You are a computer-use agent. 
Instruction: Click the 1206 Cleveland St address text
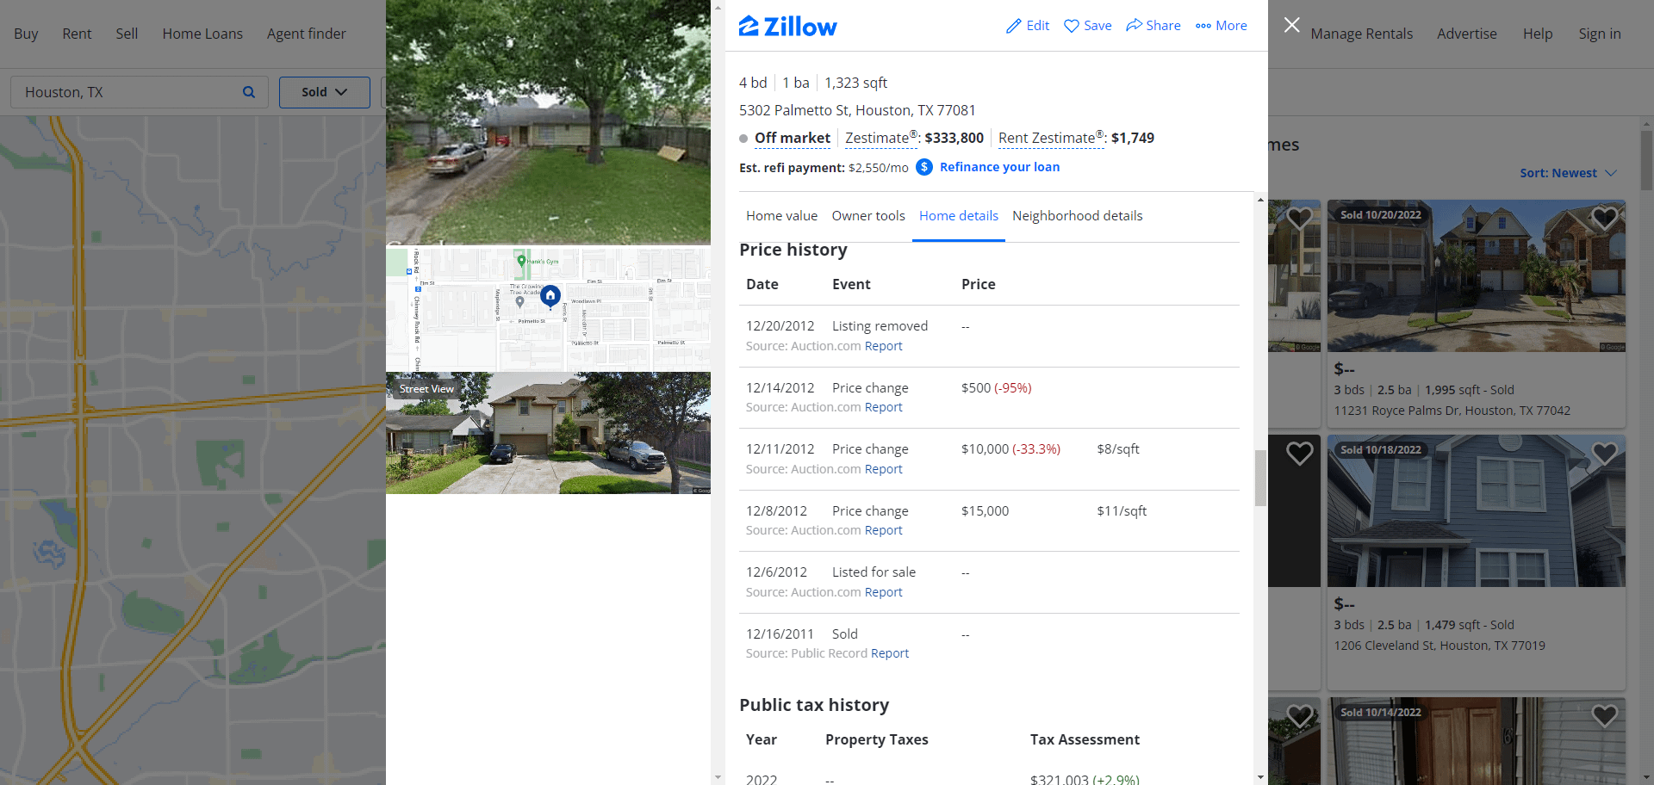click(x=1439, y=646)
